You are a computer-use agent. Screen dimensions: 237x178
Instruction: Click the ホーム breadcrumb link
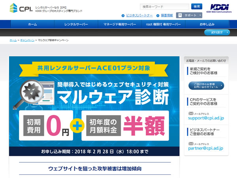pos(13,40)
